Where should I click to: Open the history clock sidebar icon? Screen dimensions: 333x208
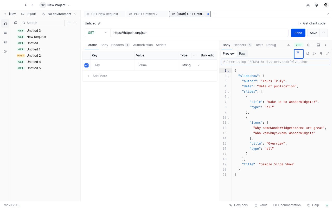tap(5, 51)
